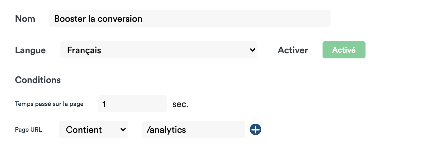Click the chevron arrow of the Langue selector
448x150 pixels.
(252, 50)
